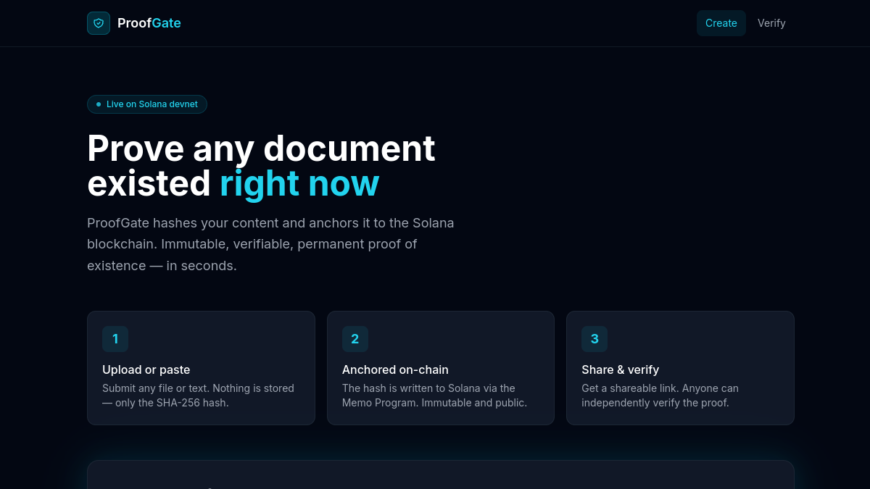
Task: Click the ProofGate brand name
Action: click(149, 23)
